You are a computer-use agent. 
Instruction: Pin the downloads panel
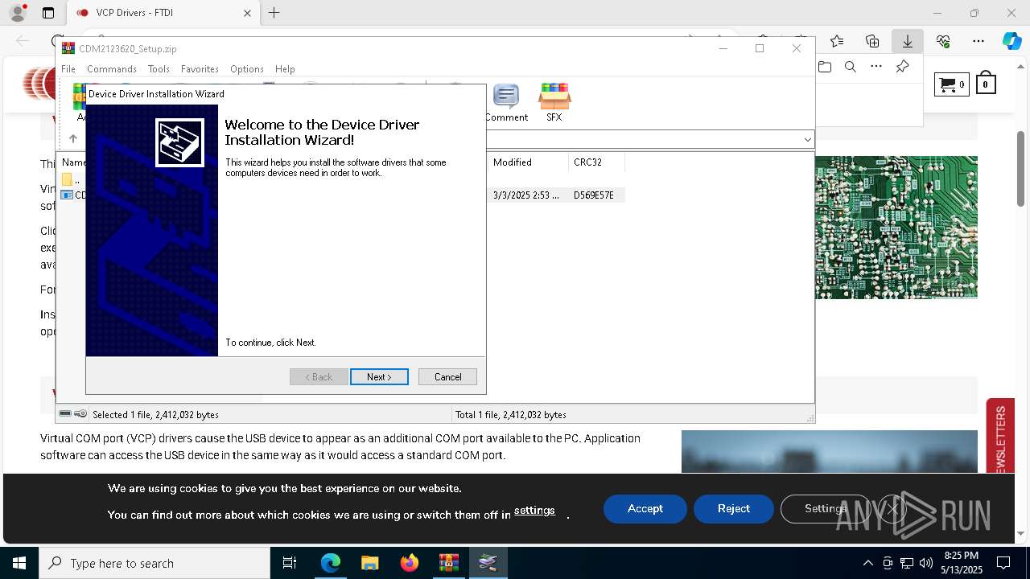[x=903, y=67]
